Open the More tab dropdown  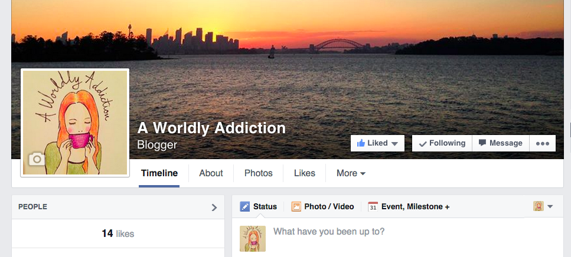point(351,173)
